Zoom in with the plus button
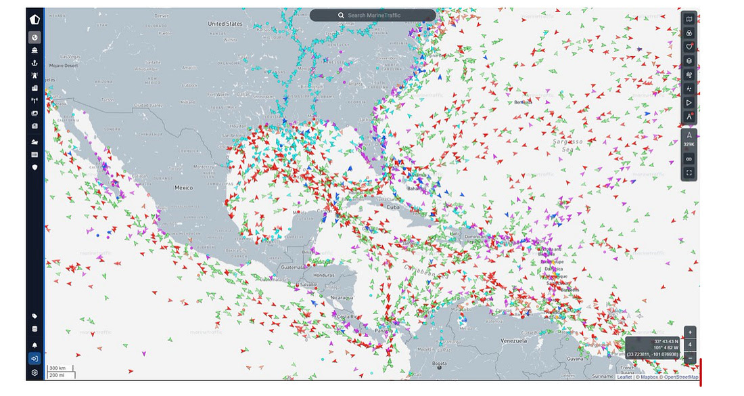This screenshot has height=396, width=744. 691,332
